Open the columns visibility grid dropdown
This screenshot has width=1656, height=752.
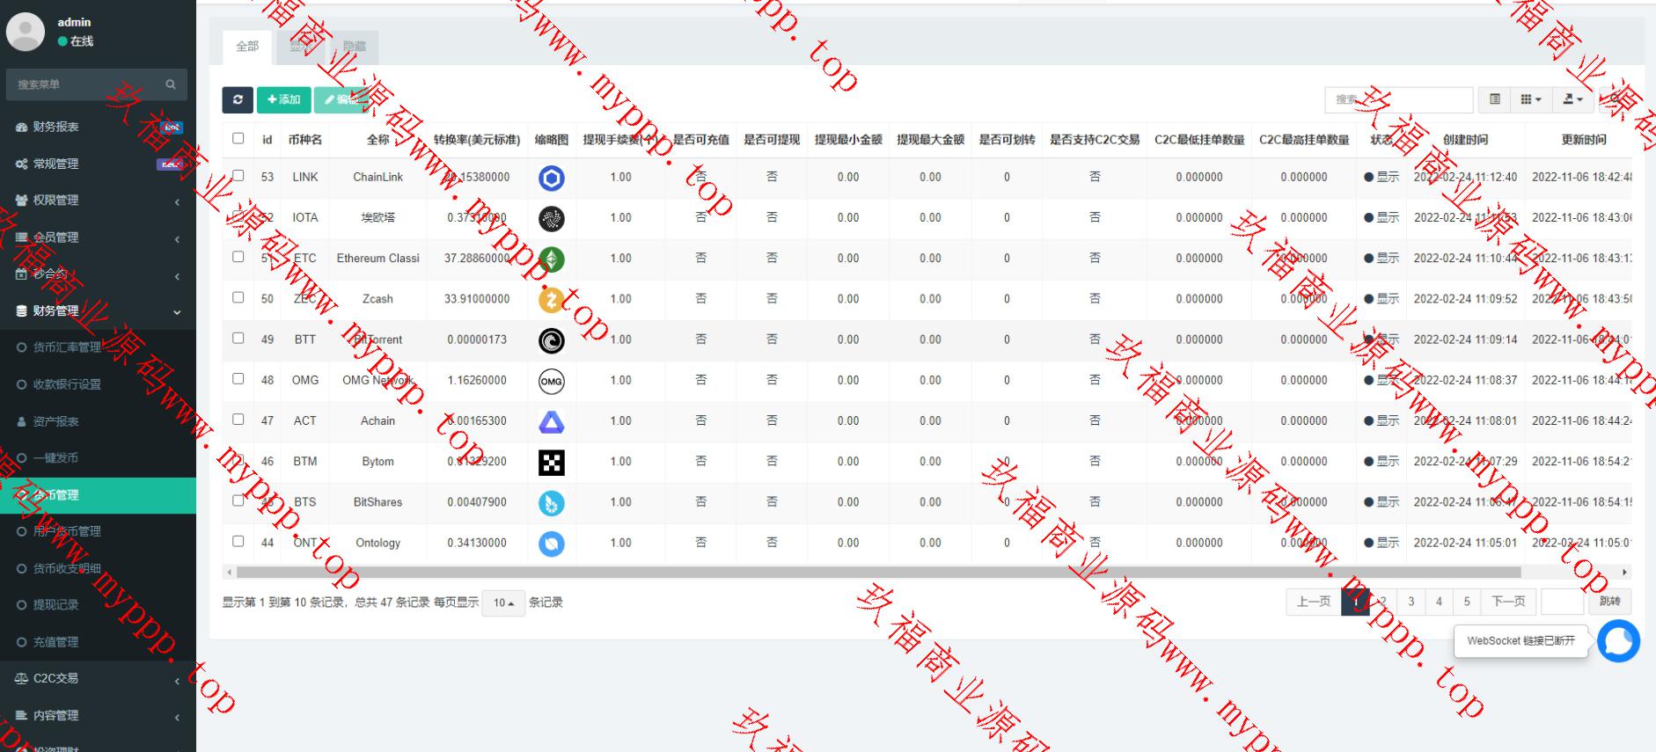tap(1531, 99)
